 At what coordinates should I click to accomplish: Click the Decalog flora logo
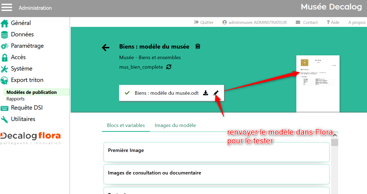tap(30, 138)
